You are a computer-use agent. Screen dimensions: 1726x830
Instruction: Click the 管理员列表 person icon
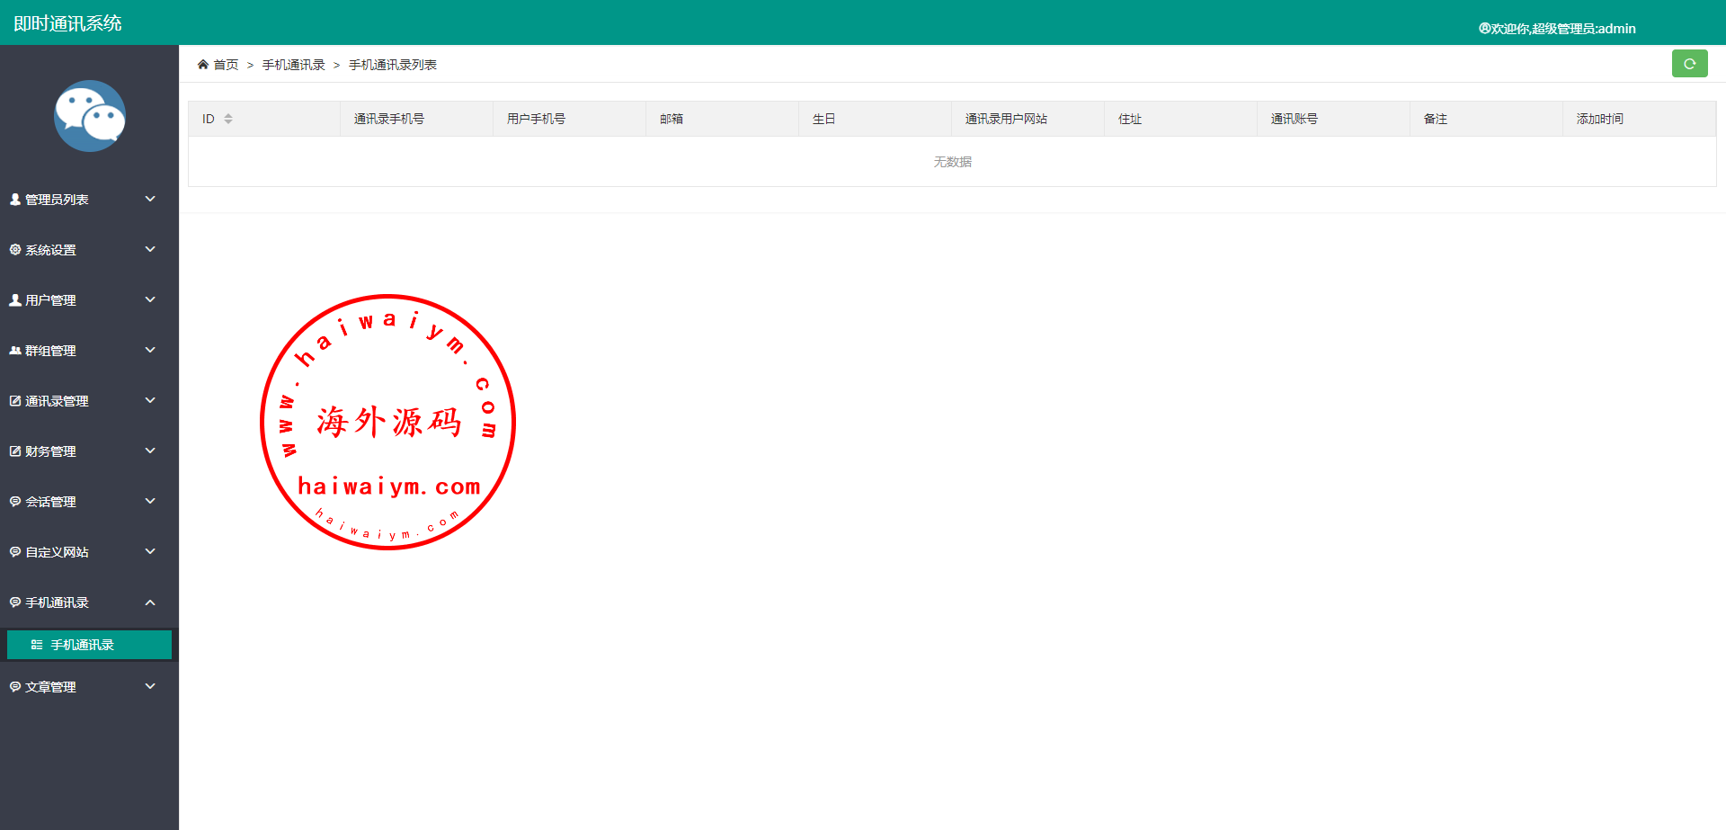click(15, 200)
